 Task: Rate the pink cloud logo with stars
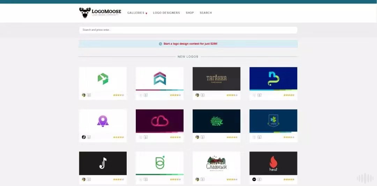coord(175,137)
